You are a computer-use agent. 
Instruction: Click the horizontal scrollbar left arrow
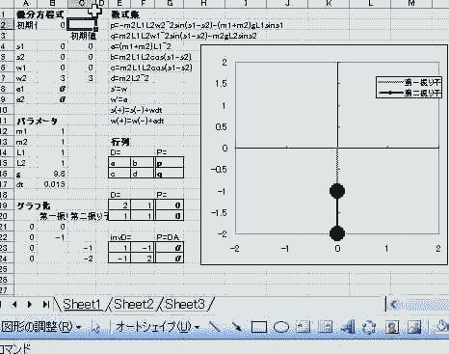pos(394,304)
